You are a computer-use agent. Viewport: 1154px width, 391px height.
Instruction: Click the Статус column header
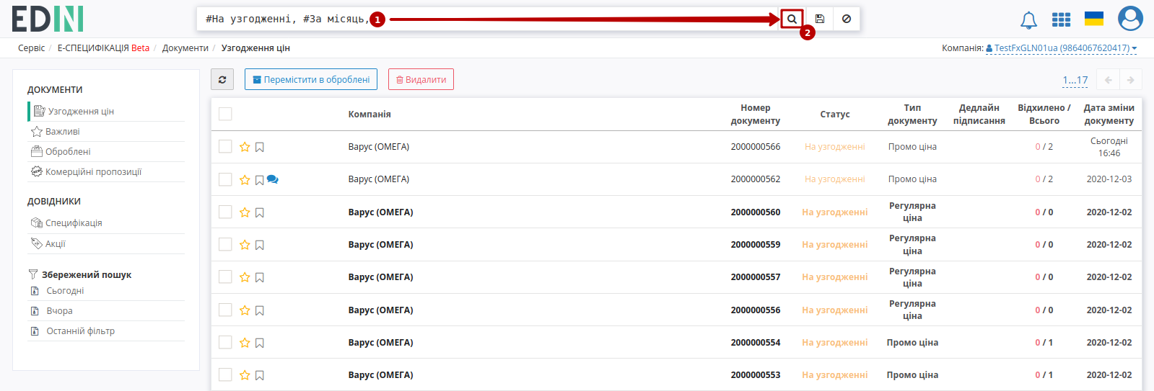pyautogui.click(x=835, y=114)
